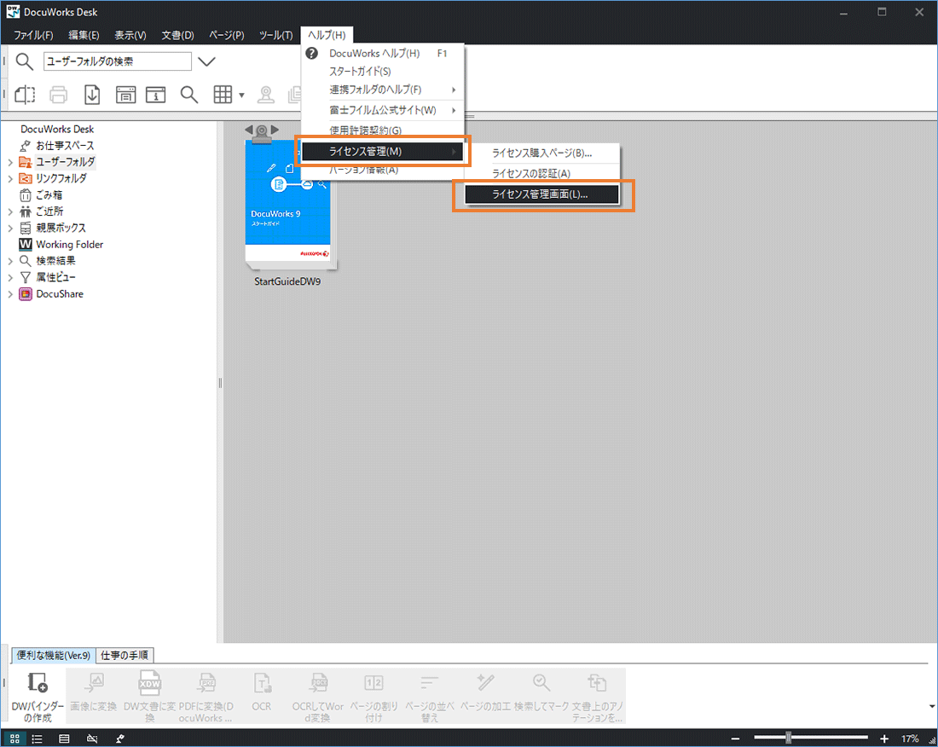Expand the 親展ボックス tree node
Screen dimensions: 938x747
(10, 228)
